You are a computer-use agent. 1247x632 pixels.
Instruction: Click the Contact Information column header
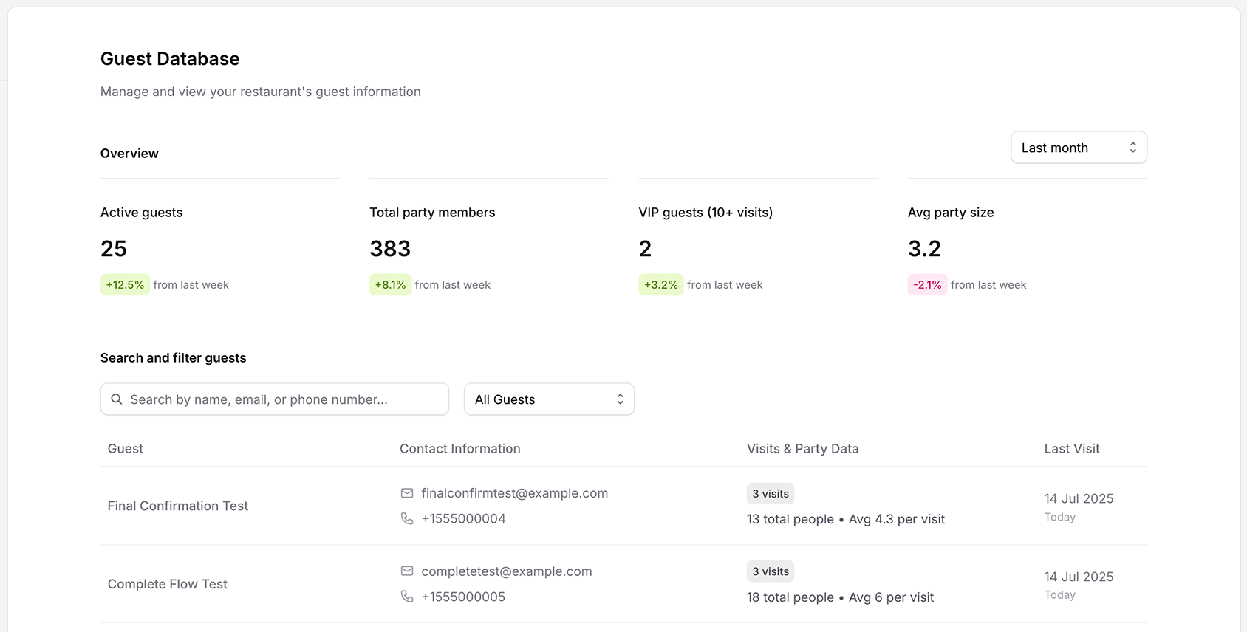(459, 449)
